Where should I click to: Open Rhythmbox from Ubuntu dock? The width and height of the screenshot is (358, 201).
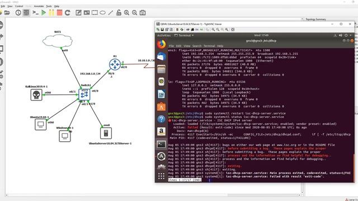pyautogui.click(x=161, y=82)
